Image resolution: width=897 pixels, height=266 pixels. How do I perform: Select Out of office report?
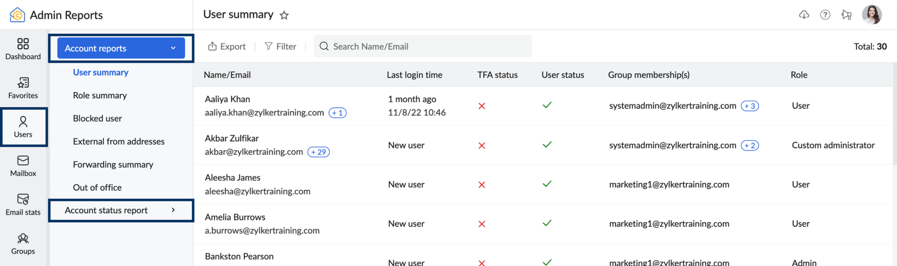pyautogui.click(x=97, y=188)
